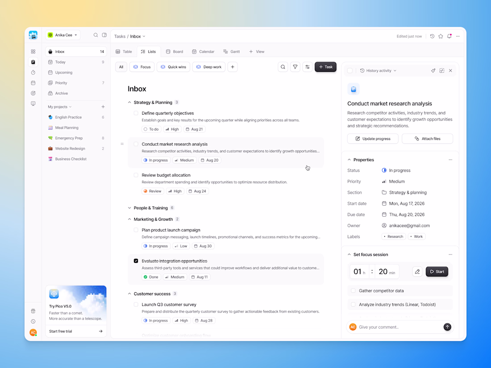The height and width of the screenshot is (368, 491).
Task: Close the task detail panel
Action: (451, 71)
